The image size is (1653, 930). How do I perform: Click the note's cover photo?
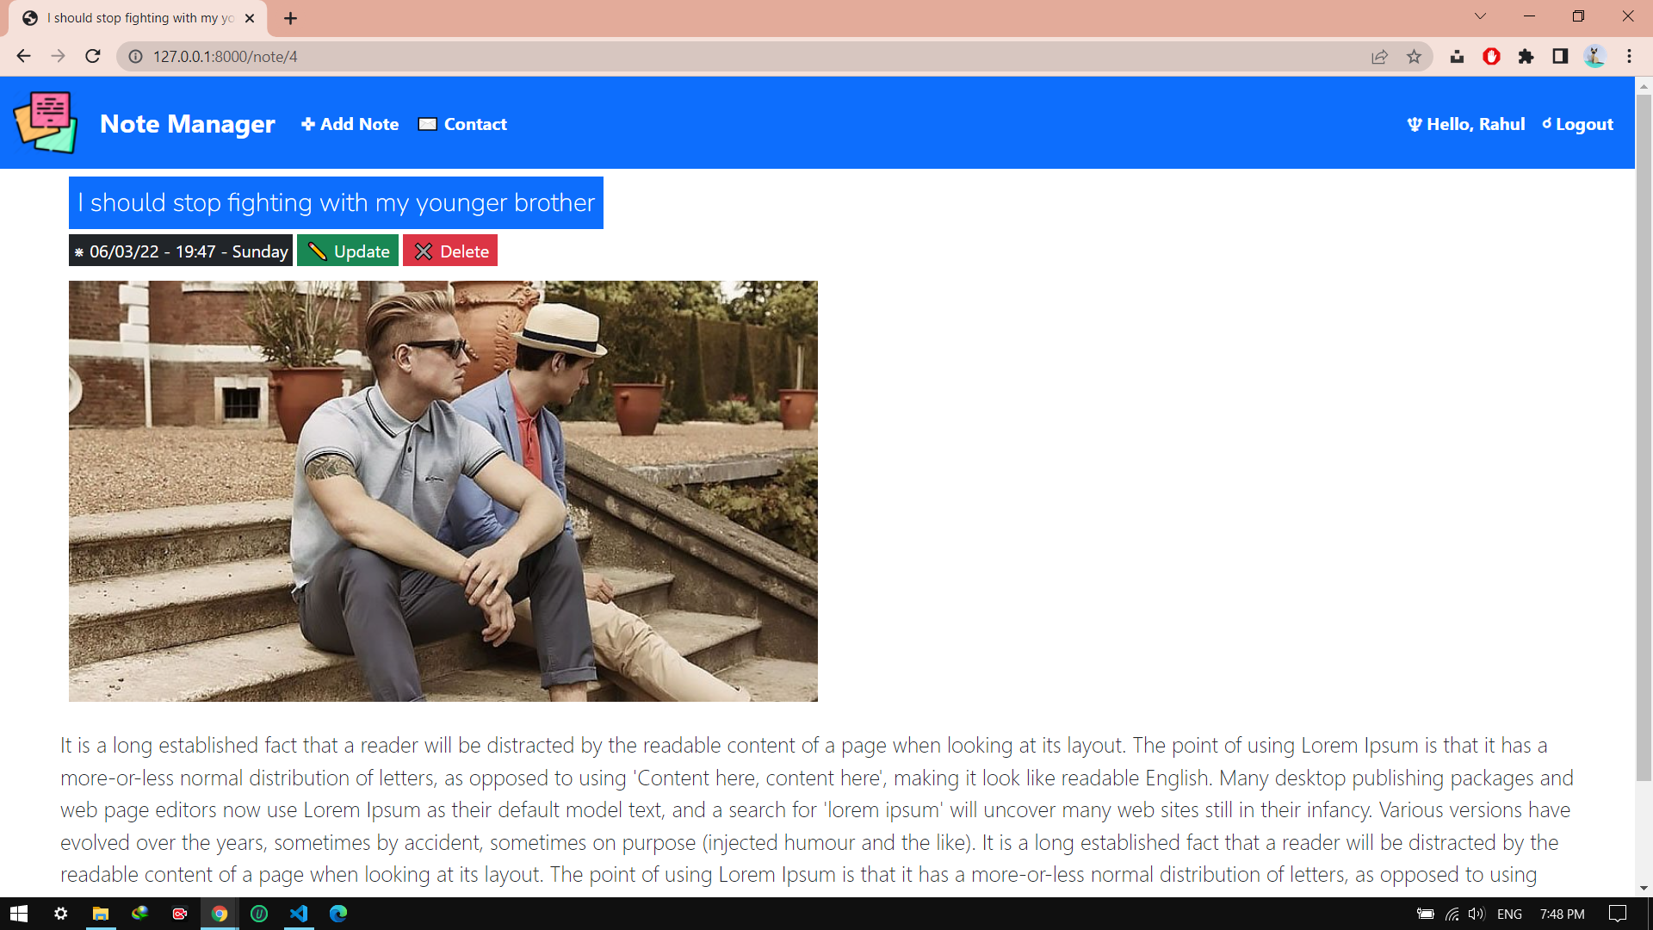coord(443,491)
